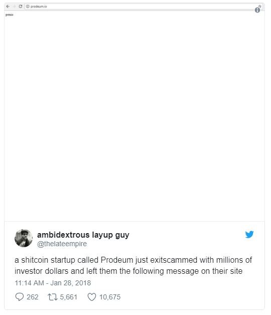Image resolution: width=271 pixels, height=315 pixels.
Task: Open site info icon beside the URL
Action: [x=28, y=7]
